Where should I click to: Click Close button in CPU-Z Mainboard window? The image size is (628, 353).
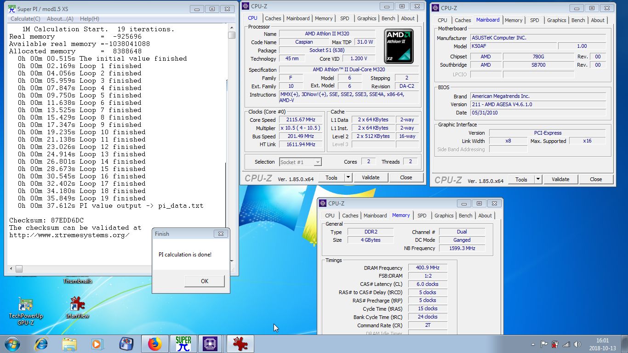[x=596, y=179]
